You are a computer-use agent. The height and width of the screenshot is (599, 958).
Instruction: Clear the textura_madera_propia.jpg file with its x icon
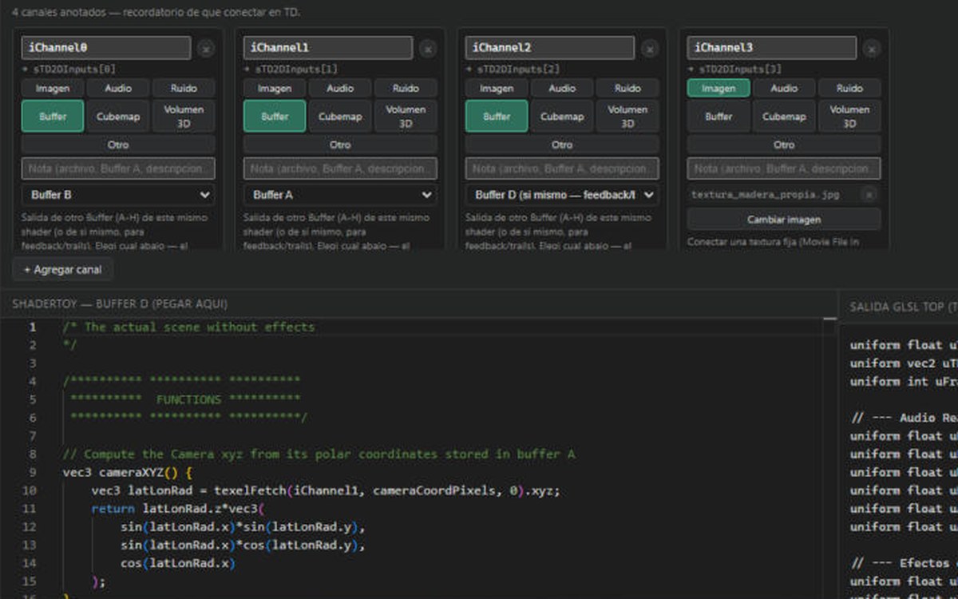[x=869, y=194]
